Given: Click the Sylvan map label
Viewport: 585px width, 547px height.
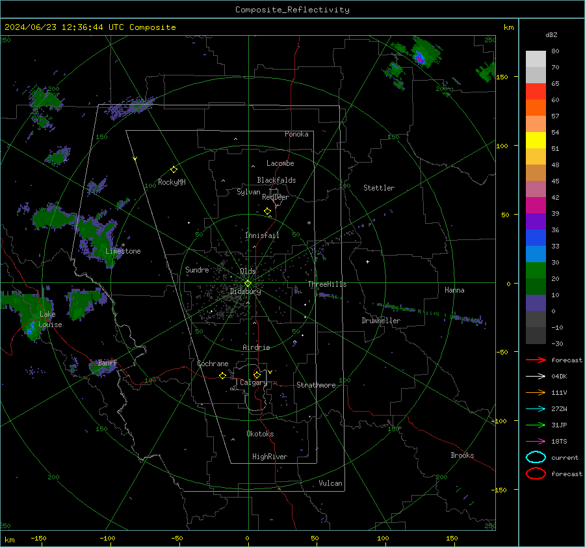Looking at the screenshot, I should click(x=248, y=192).
